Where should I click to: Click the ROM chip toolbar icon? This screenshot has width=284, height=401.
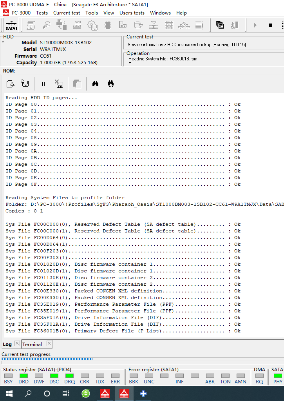click(108, 25)
